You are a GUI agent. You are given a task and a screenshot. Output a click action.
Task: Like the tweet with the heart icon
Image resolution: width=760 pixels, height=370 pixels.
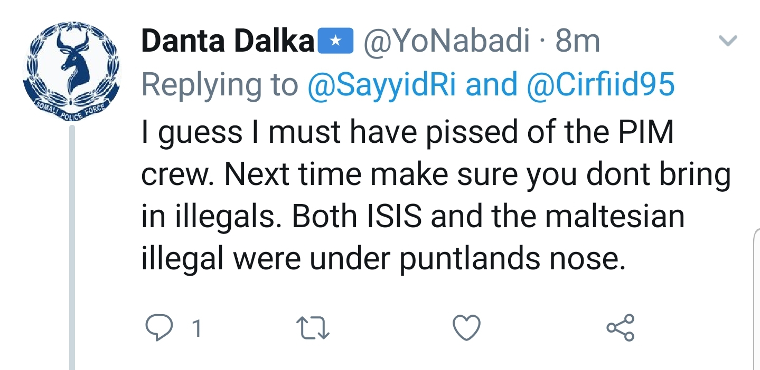pyautogui.click(x=467, y=328)
